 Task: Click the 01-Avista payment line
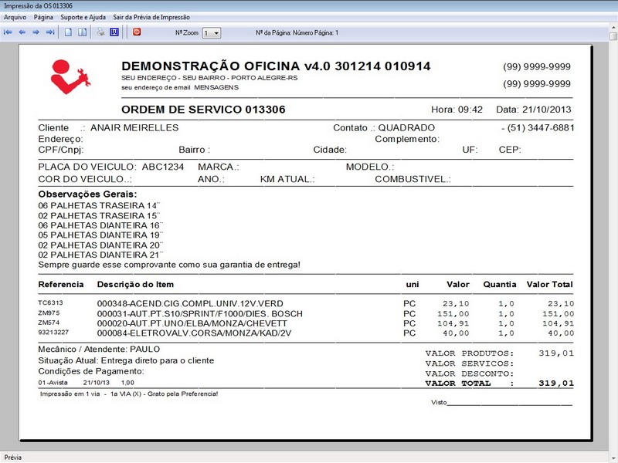click(x=86, y=382)
